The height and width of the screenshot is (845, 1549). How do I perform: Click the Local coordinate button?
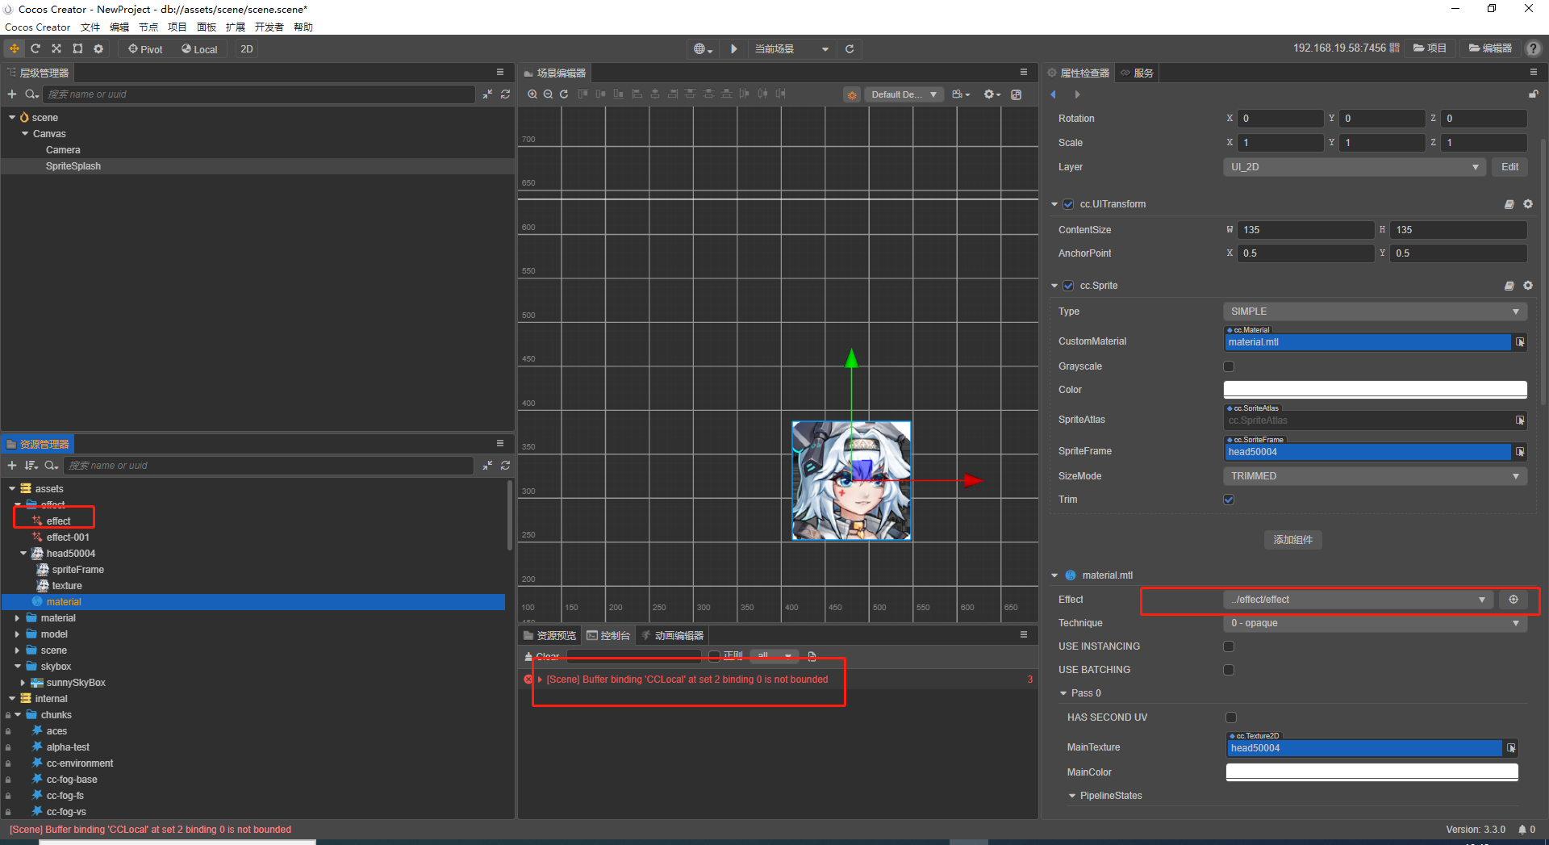pyautogui.click(x=199, y=48)
